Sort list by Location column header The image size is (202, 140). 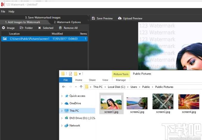(15, 34)
